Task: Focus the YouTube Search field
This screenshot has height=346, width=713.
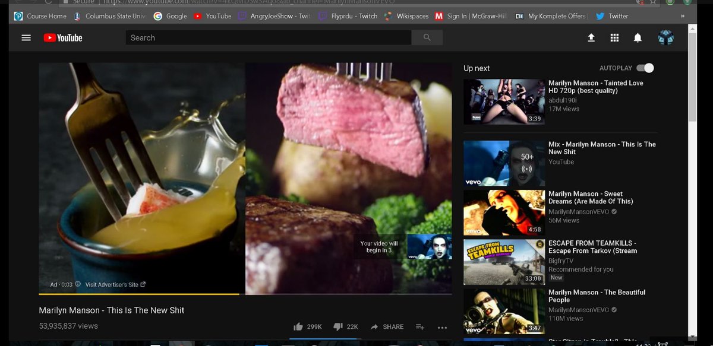Action: [x=269, y=37]
